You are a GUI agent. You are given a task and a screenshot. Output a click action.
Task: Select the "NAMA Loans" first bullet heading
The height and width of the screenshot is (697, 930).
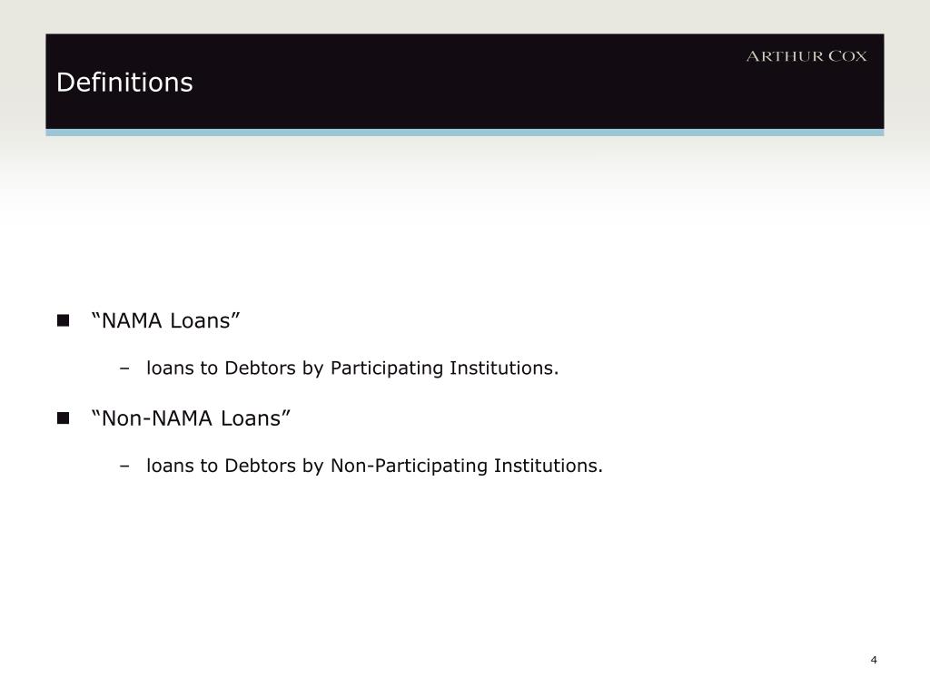pyautogui.click(x=166, y=320)
